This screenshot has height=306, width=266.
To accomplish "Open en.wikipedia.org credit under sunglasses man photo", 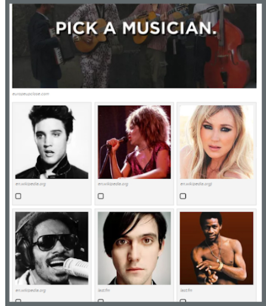I will click(30, 290).
